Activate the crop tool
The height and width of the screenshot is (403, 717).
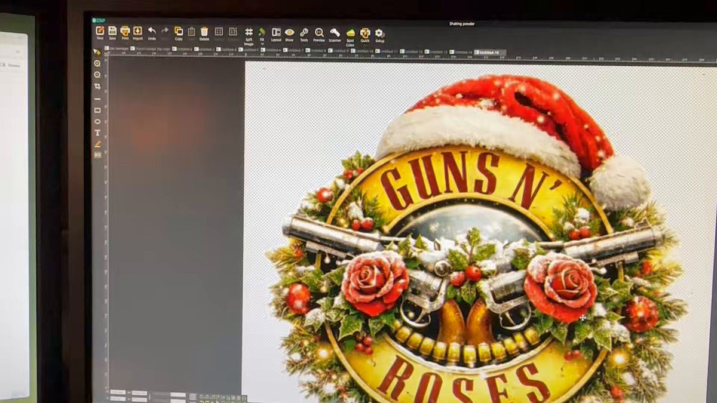[x=97, y=86]
